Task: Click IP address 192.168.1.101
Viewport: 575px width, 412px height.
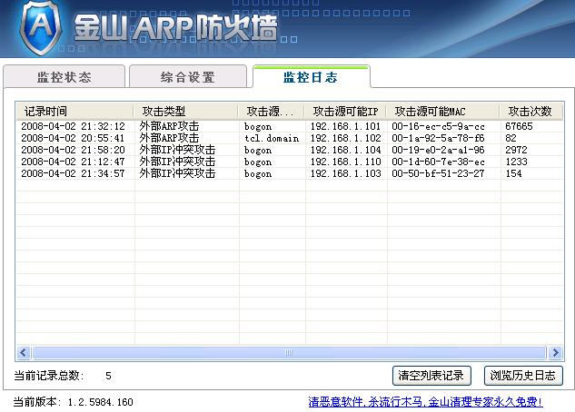Action: pyautogui.click(x=345, y=126)
